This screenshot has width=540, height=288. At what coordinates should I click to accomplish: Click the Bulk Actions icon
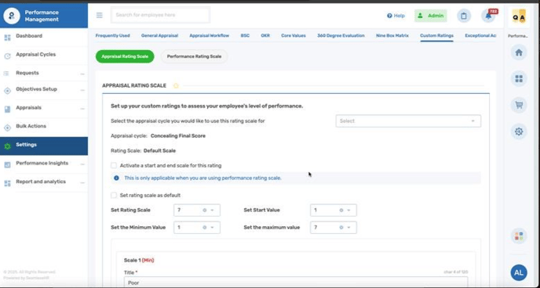(x=7, y=128)
